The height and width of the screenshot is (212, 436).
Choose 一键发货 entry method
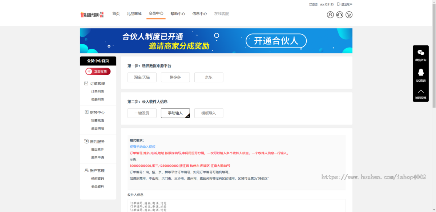pyautogui.click(x=142, y=113)
